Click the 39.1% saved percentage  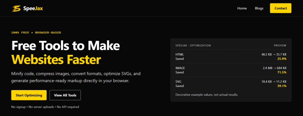[x=282, y=86]
